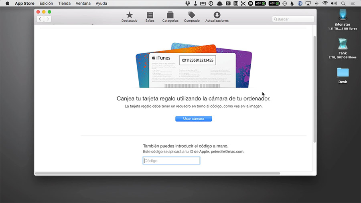Click the second 46° temperature indicator
This screenshot has height=203, width=361.
pos(274,4)
